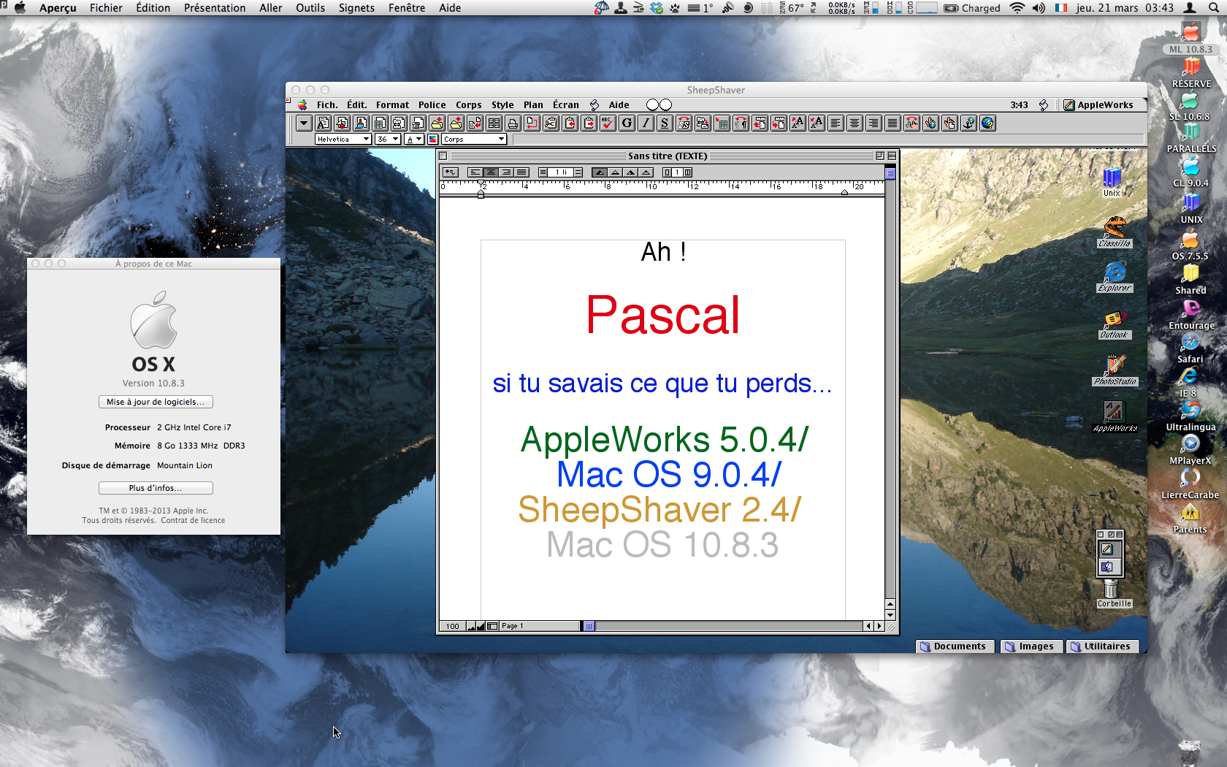Click the globe help icon in toolbar

(x=987, y=123)
